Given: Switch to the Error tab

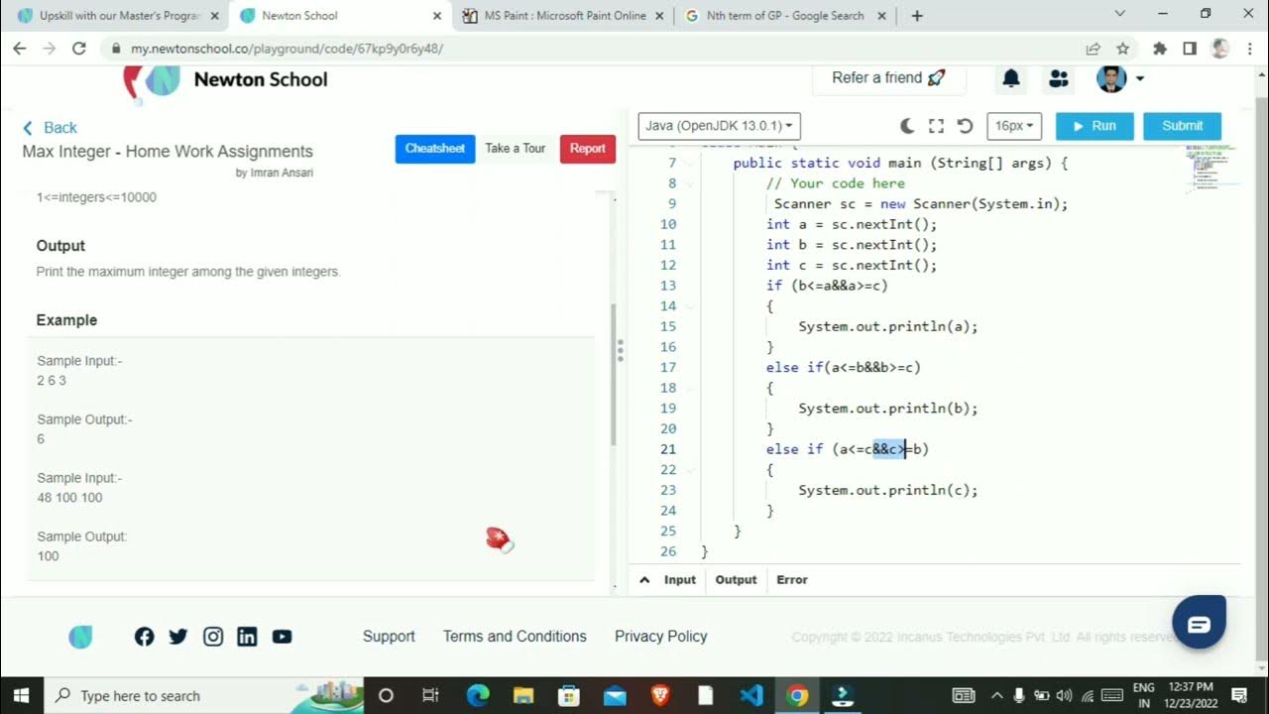Looking at the screenshot, I should [x=792, y=580].
